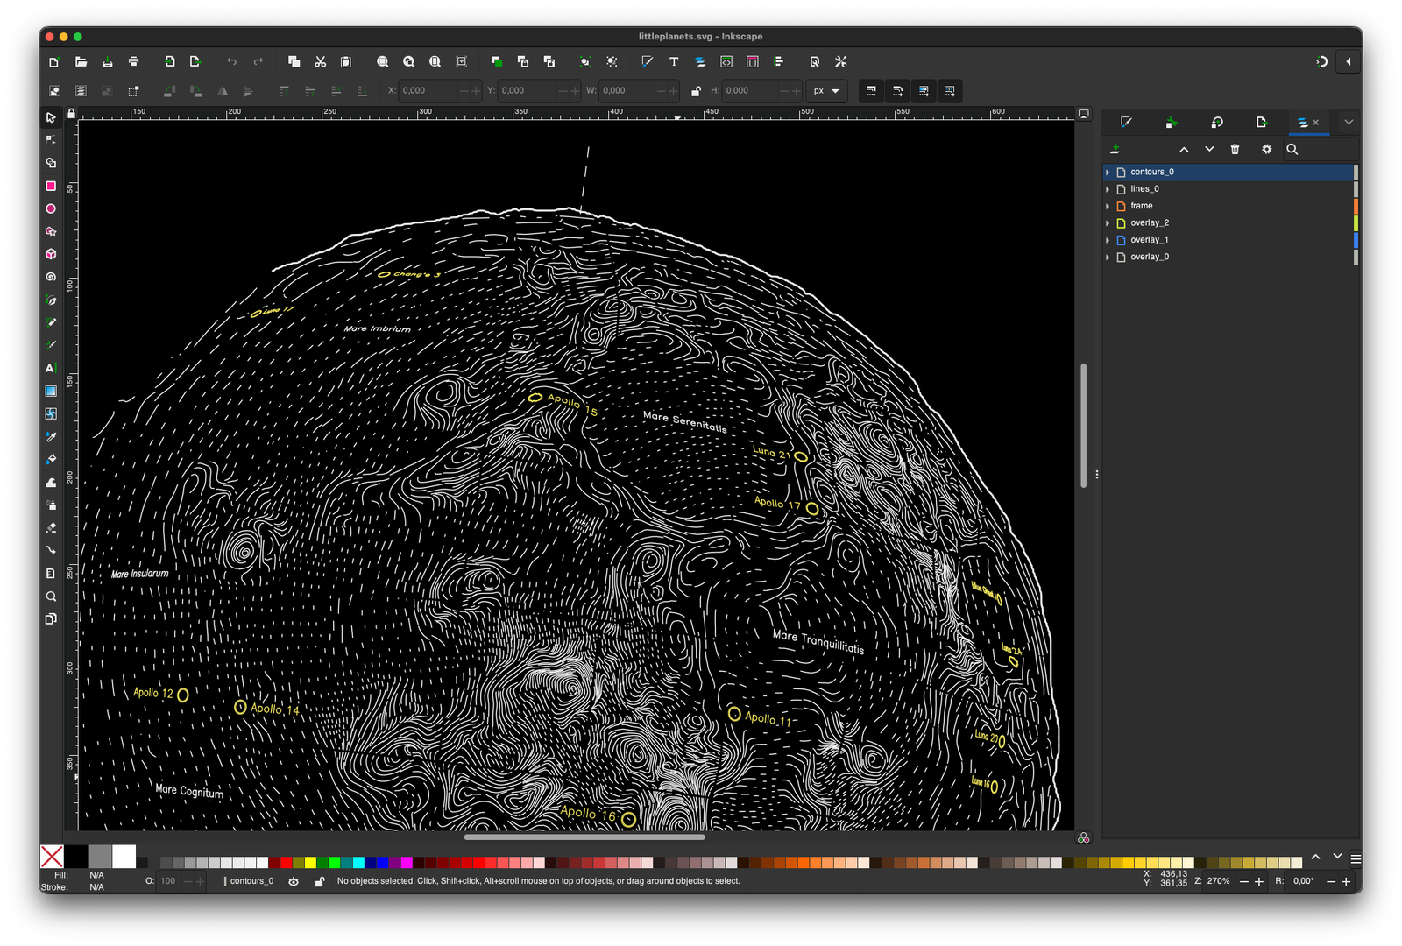The image size is (1402, 946).
Task: Toggle the X/Y lock padlock in the toolbar
Action: coord(697,91)
